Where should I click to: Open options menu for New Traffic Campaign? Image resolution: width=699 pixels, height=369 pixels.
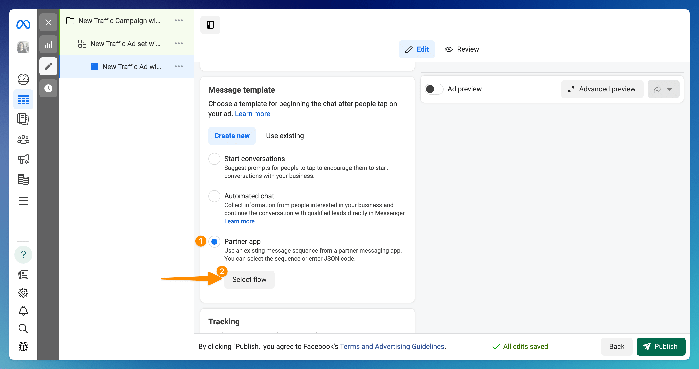coord(179,21)
